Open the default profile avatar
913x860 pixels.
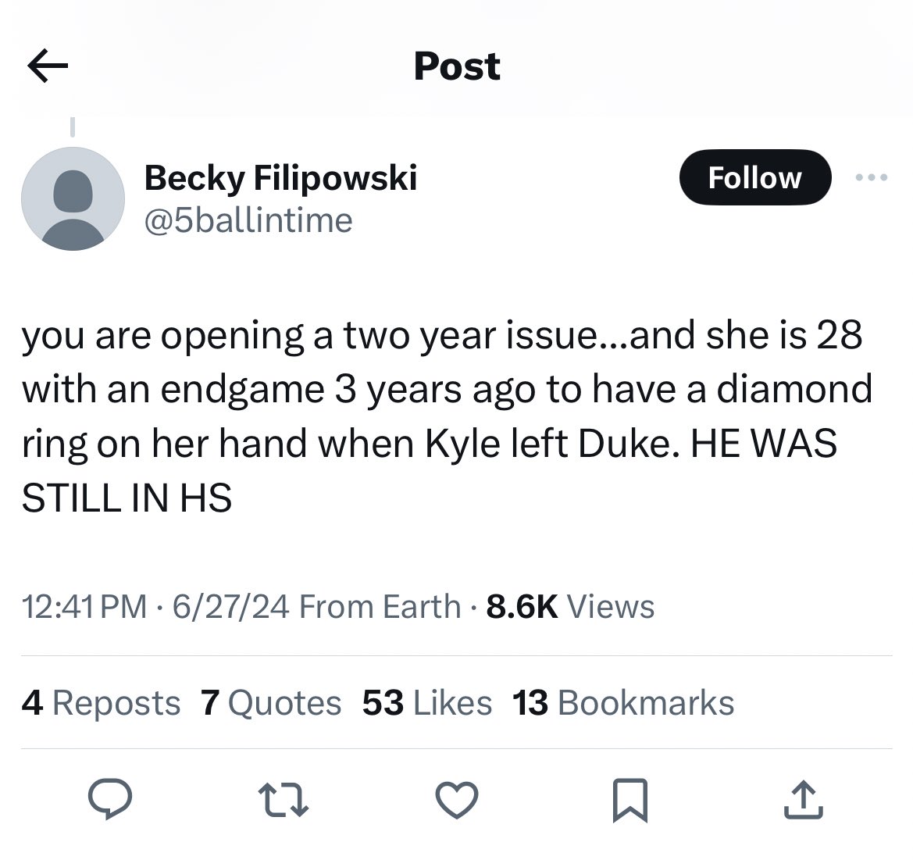(x=73, y=198)
